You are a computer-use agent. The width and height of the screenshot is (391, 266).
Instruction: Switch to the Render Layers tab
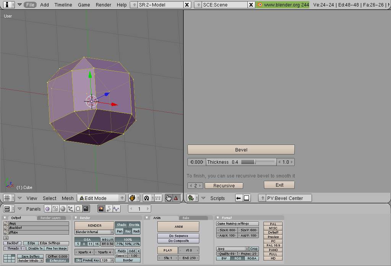(x=51, y=218)
